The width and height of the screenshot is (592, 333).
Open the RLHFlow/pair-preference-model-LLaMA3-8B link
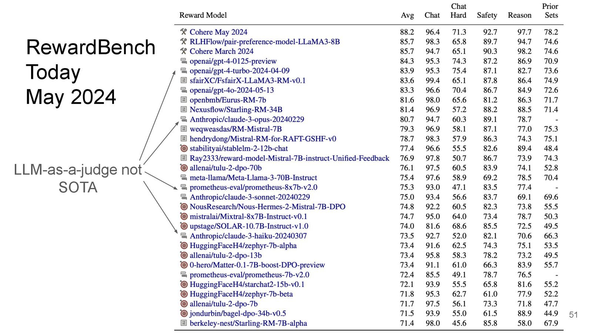point(265,42)
